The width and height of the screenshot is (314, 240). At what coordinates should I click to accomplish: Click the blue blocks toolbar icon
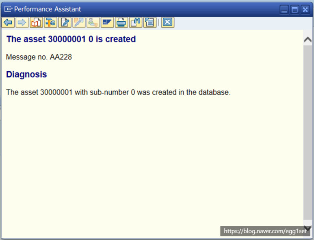(107, 22)
